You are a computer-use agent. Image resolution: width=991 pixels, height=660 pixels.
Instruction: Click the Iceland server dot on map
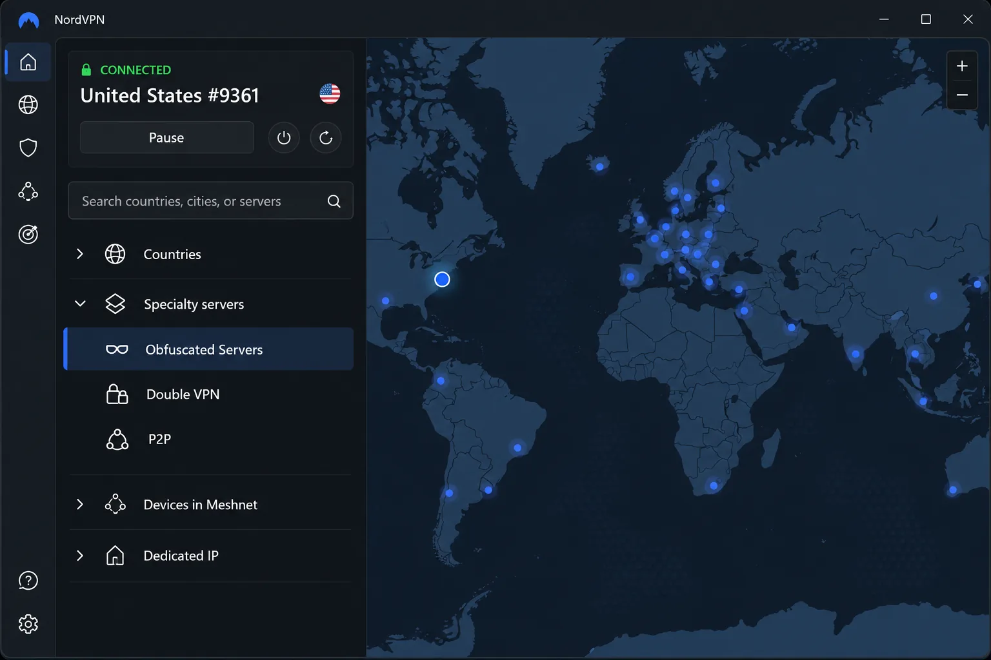600,166
